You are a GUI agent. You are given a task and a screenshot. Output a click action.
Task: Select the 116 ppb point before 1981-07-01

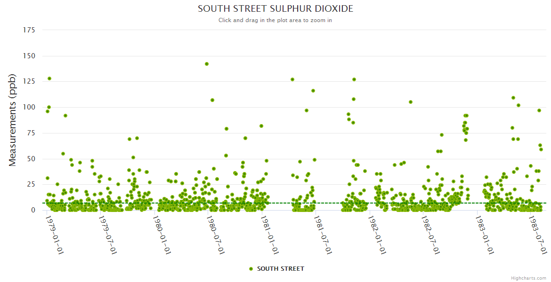point(313,91)
